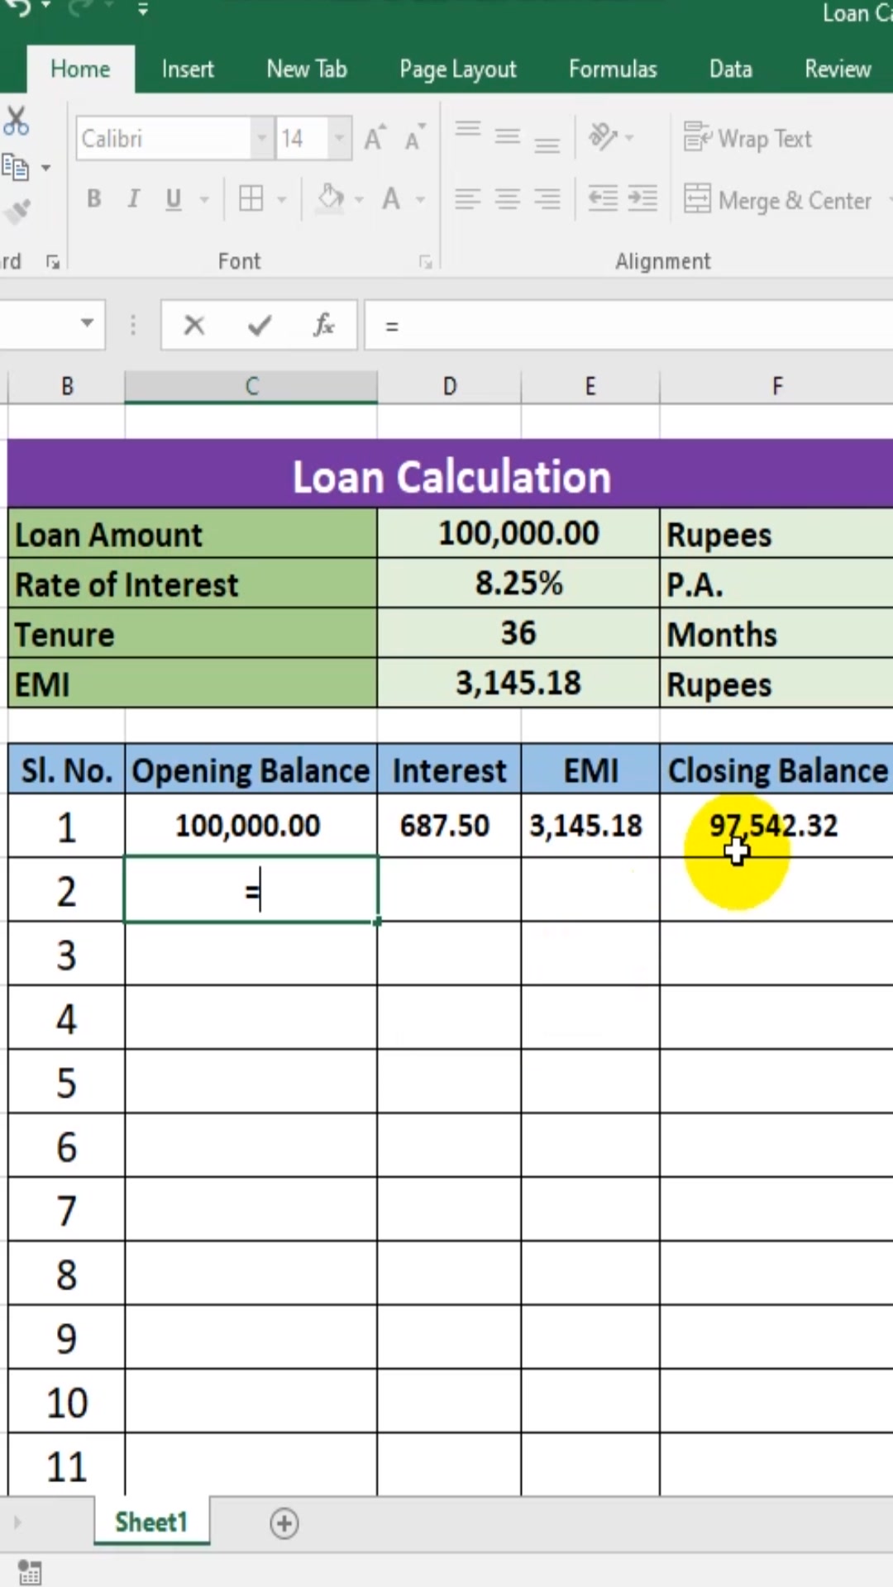The height and width of the screenshot is (1587, 893).
Task: Click Align Right icon
Action: [x=547, y=199]
